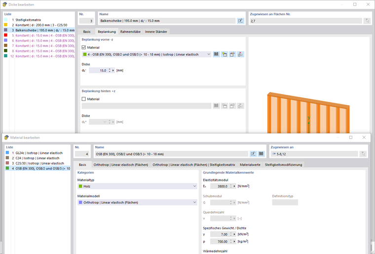This screenshot has width=375, height=254.
Task: Click the Elastizitätsmodul value field 3800.0
Action: (219, 186)
